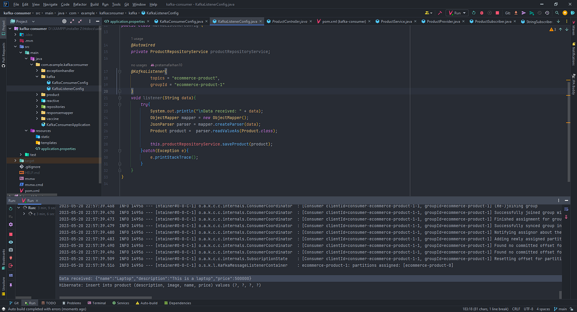Rerun the application from the top toolbar
The width and height of the screenshot is (577, 312).
474,13
